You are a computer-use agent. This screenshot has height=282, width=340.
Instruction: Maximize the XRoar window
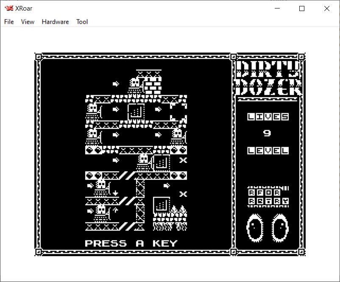(x=302, y=8)
